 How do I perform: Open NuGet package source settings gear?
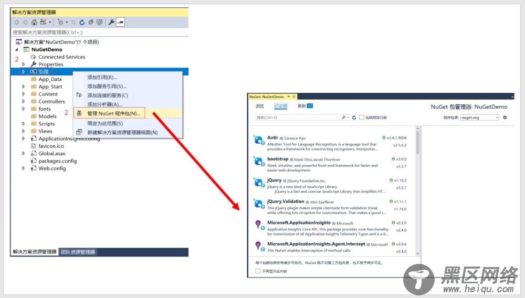tap(505, 118)
